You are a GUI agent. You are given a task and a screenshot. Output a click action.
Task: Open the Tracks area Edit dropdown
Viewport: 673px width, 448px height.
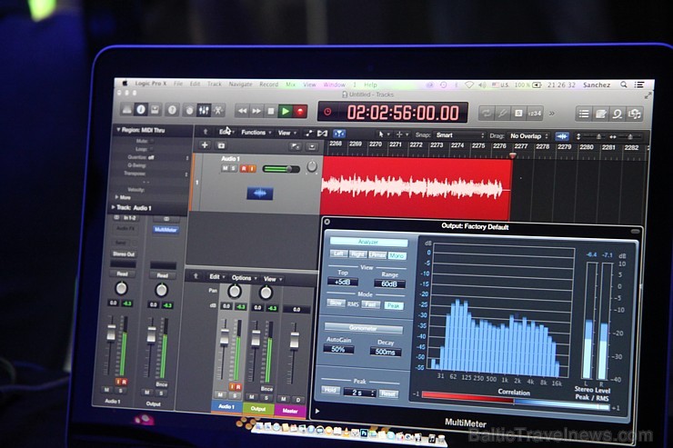(226, 132)
